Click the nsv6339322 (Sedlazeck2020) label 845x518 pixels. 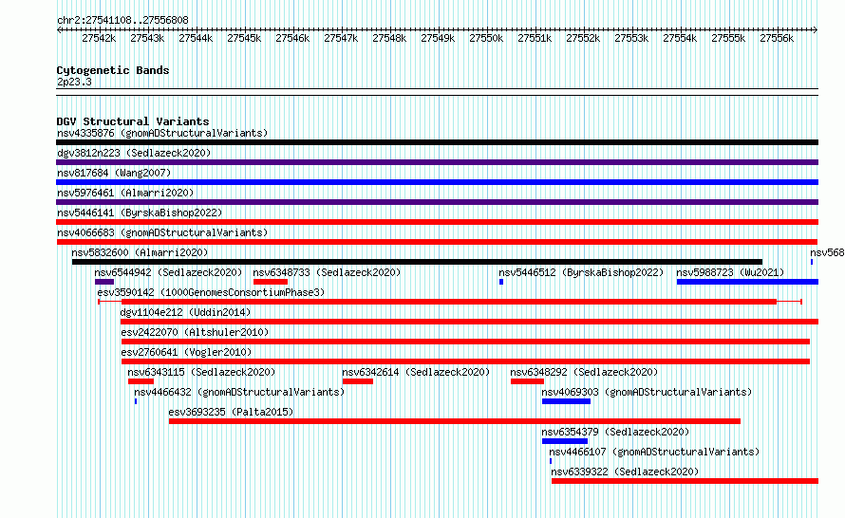coord(625,472)
